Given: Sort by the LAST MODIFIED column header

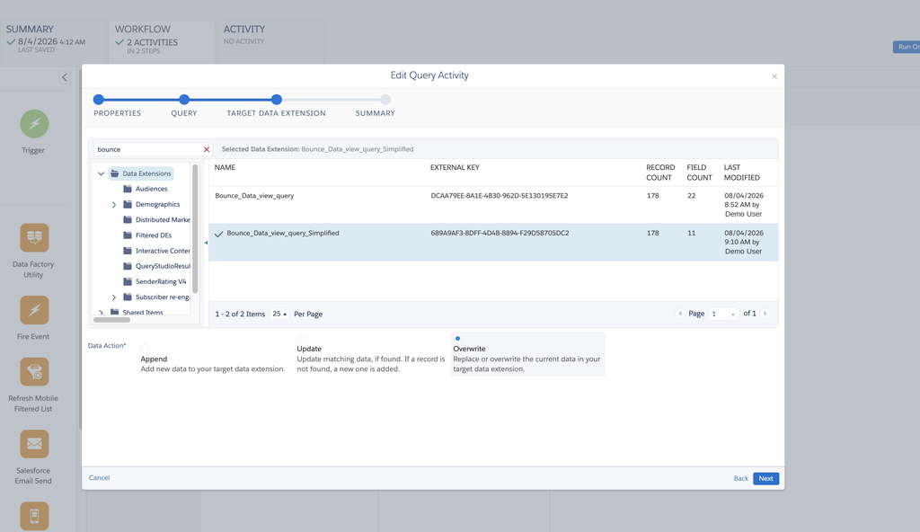Looking at the screenshot, I should (741, 173).
